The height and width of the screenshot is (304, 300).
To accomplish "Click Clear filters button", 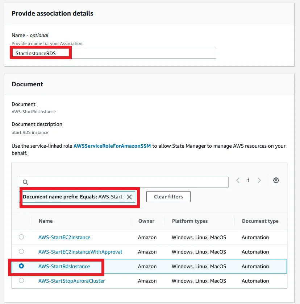I will [x=168, y=197].
